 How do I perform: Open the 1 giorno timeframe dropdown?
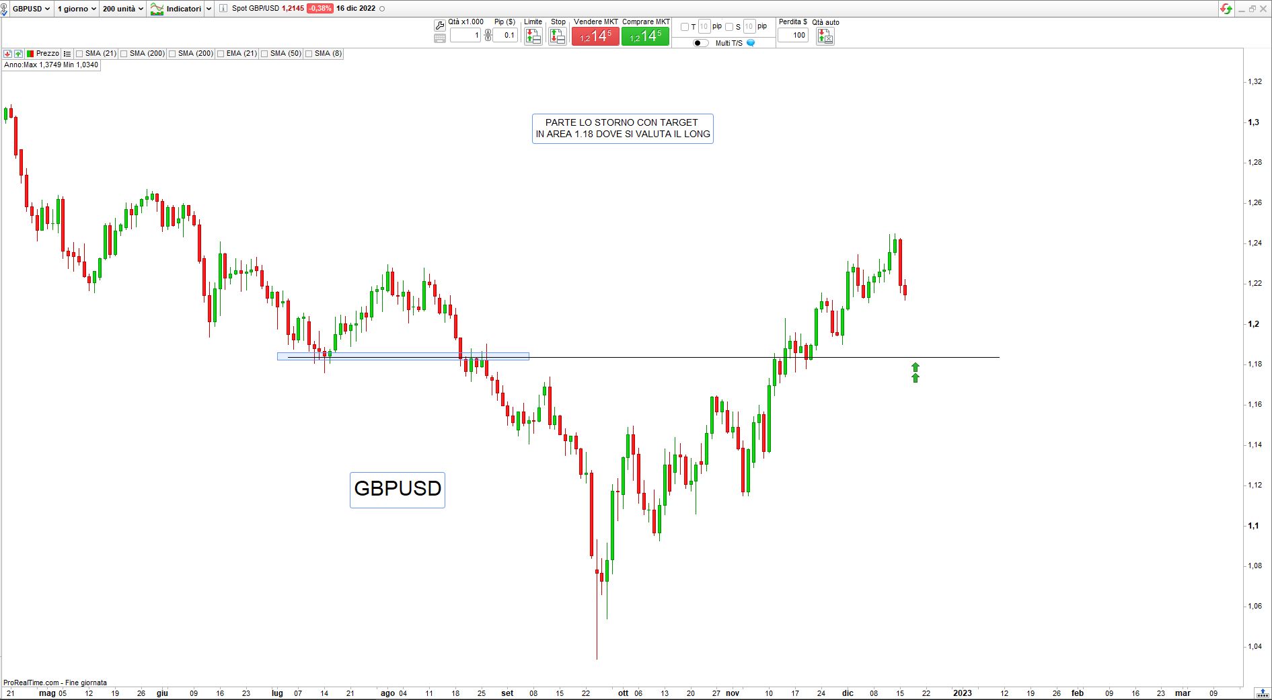coord(76,9)
